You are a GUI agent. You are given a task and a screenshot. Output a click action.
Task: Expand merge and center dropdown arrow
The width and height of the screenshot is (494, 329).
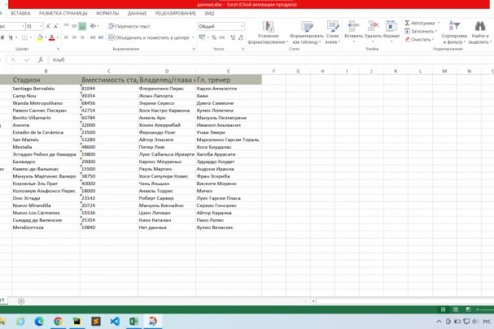[193, 38]
